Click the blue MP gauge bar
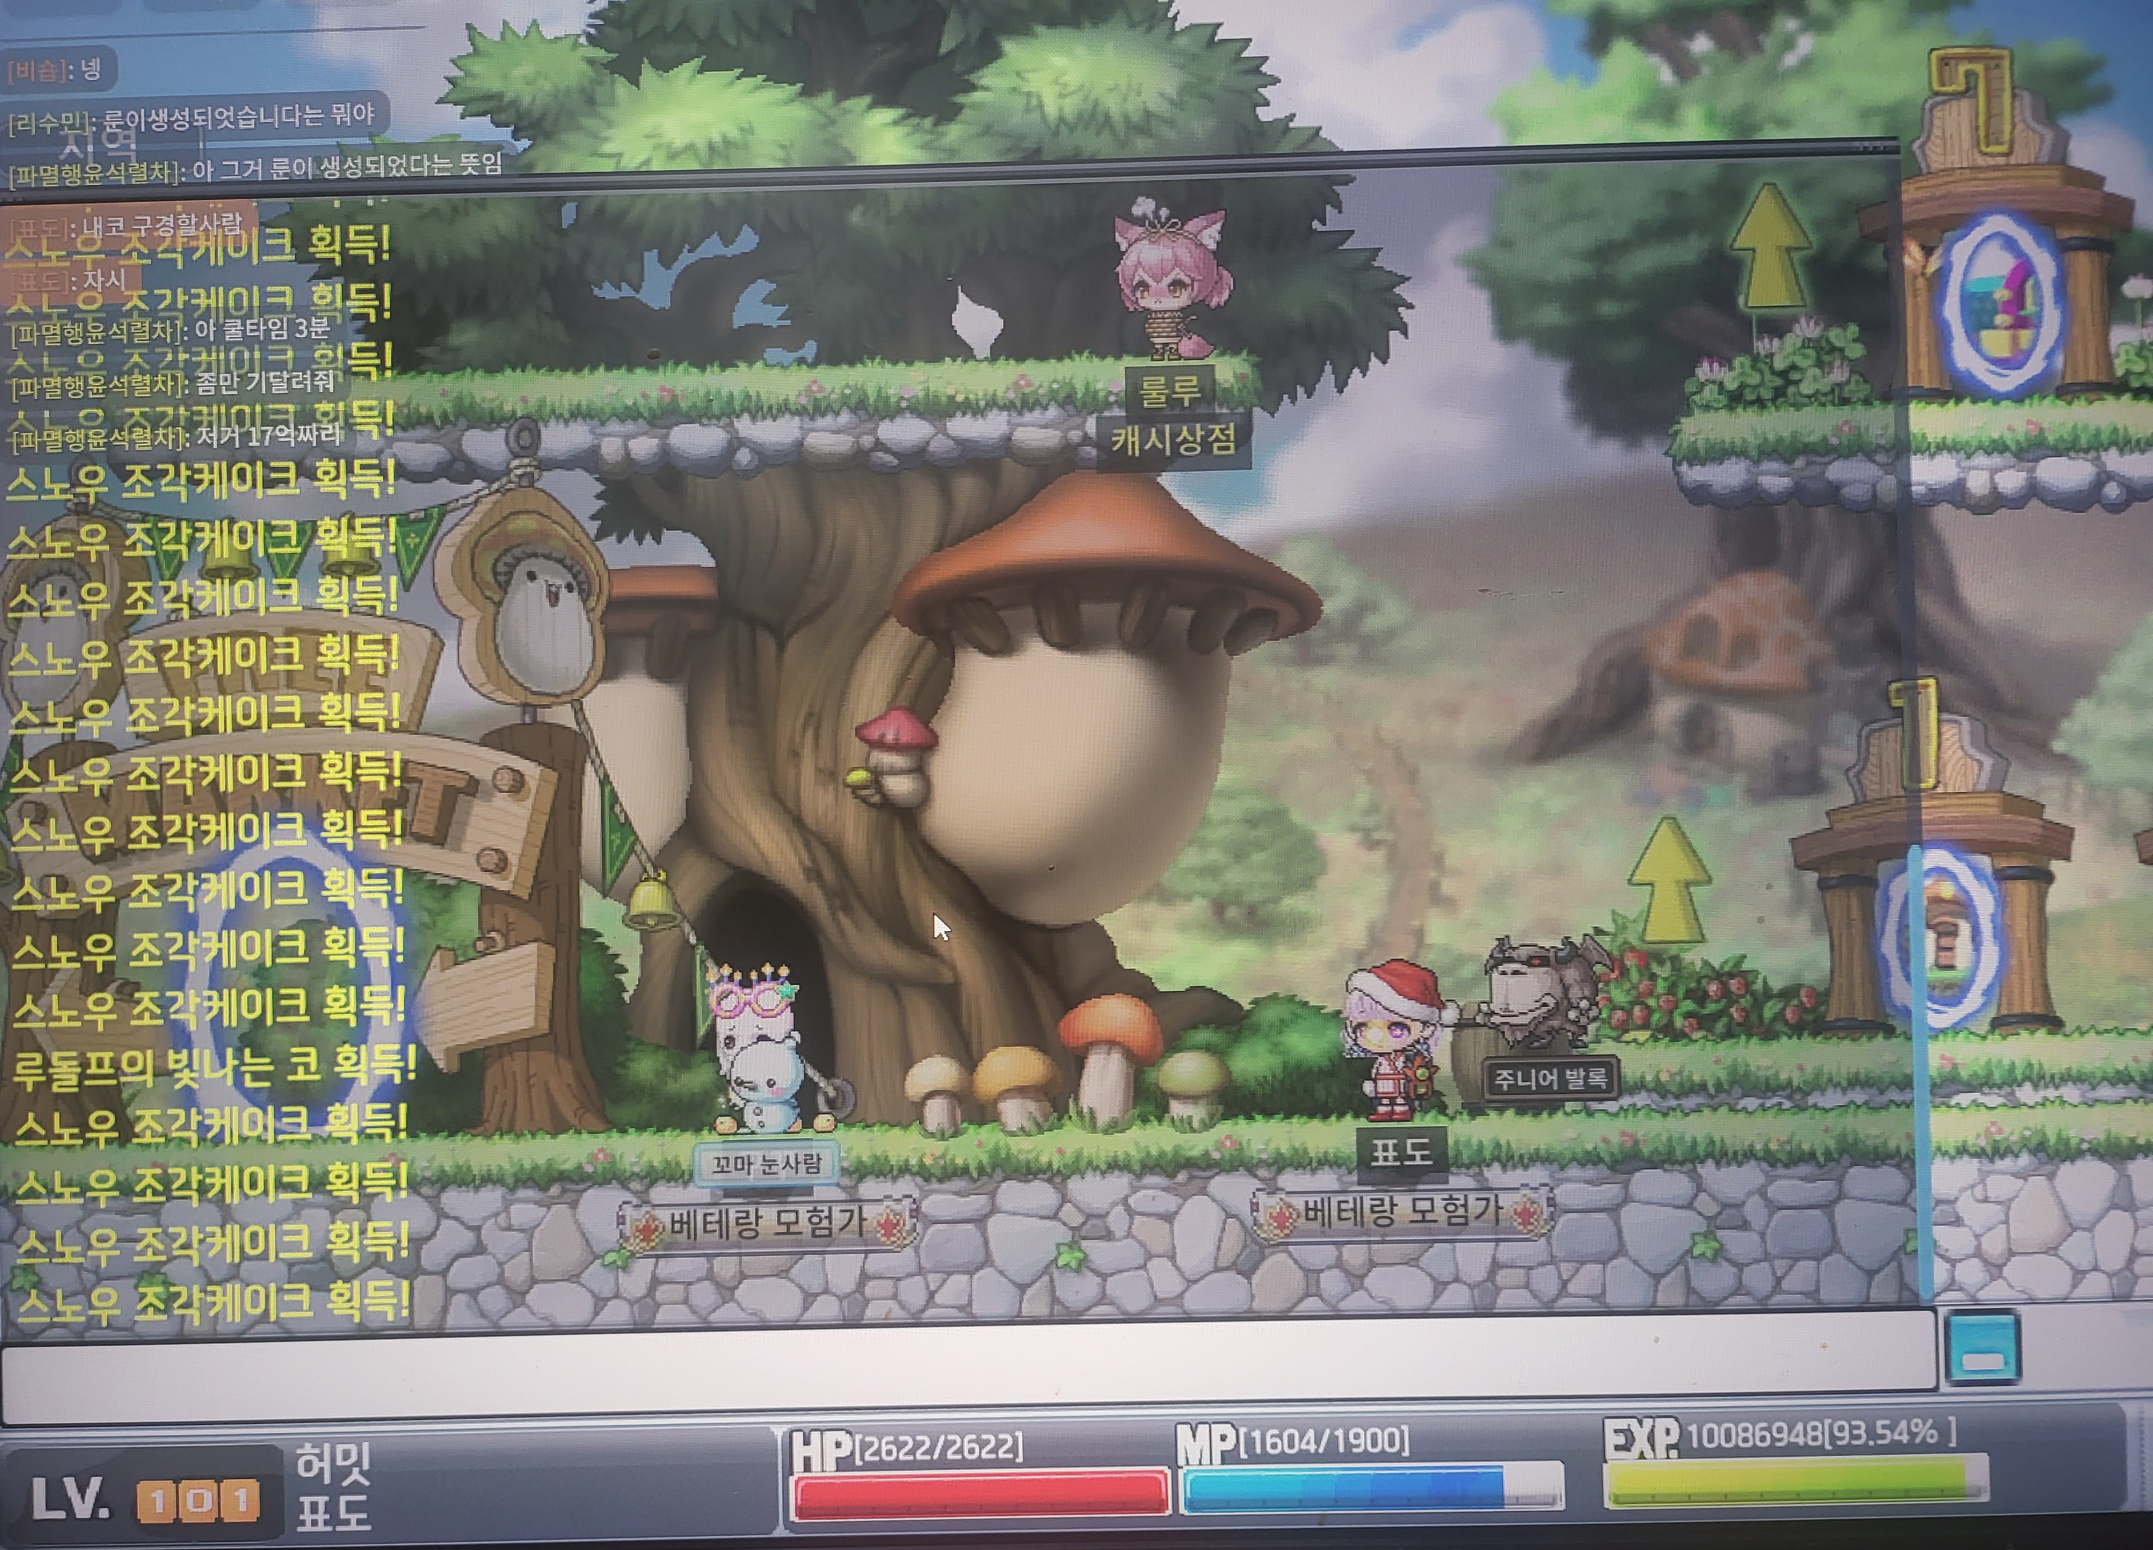 [x=1373, y=1487]
